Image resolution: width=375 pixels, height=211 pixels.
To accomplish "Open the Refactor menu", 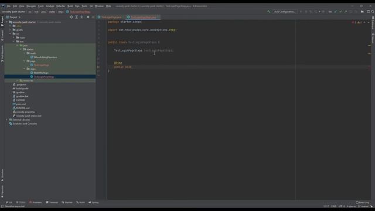I will pyautogui.click(x=60, y=6).
